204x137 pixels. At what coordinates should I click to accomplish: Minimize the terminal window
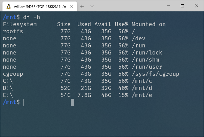pos(168,6)
